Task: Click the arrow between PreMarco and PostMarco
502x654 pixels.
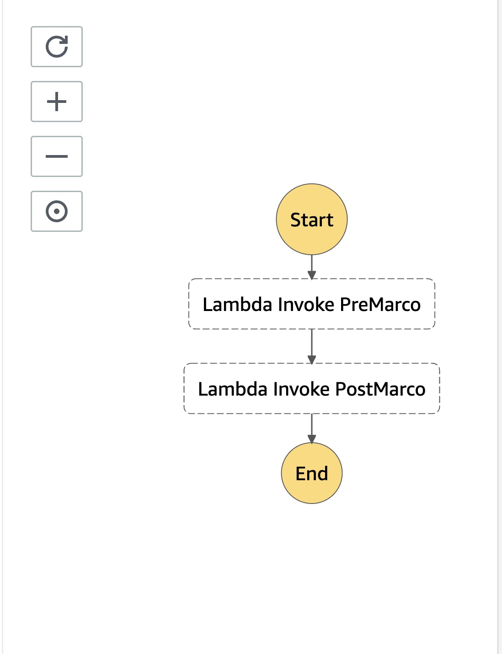Action: (312, 346)
